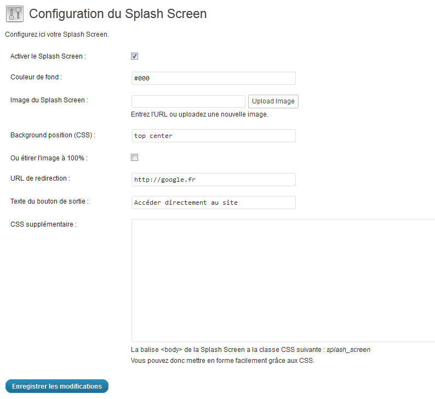Click the settings sliders icon beside the title

[x=15, y=14]
